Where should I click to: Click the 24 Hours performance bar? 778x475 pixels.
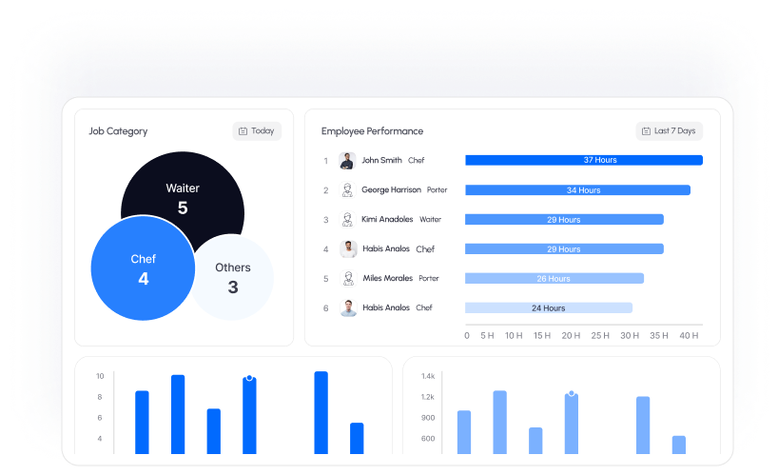click(x=548, y=308)
